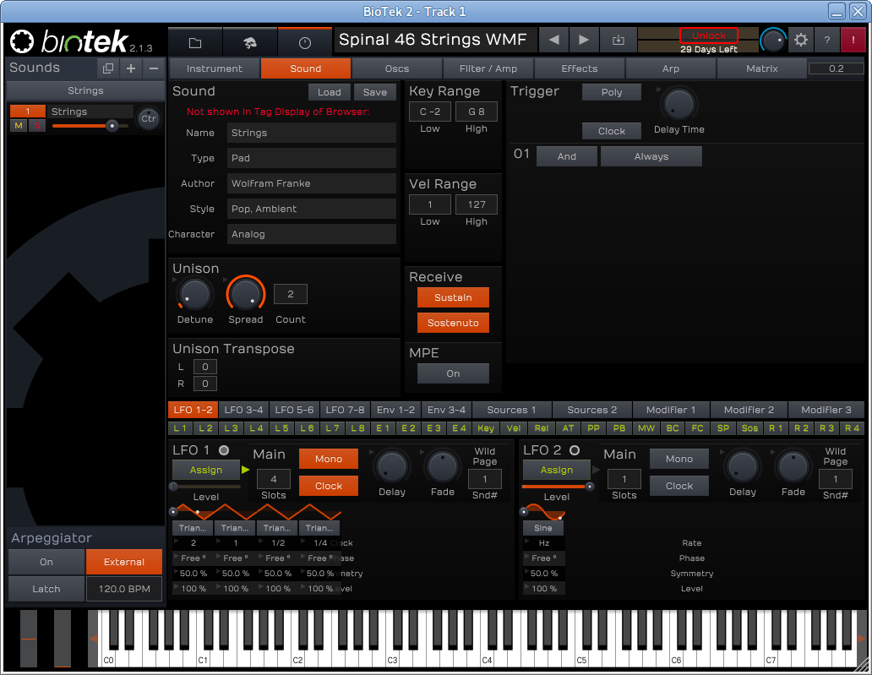This screenshot has width=872, height=675.
Task: Click the Save sound button
Action: (375, 92)
